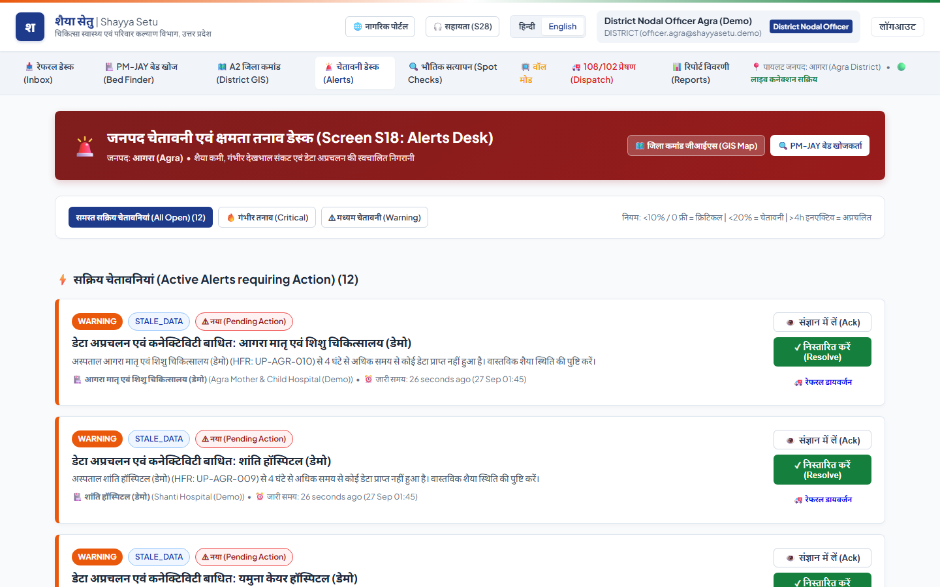Click the hospital icon beside Shanti Hospital (Demo)

[77, 497]
